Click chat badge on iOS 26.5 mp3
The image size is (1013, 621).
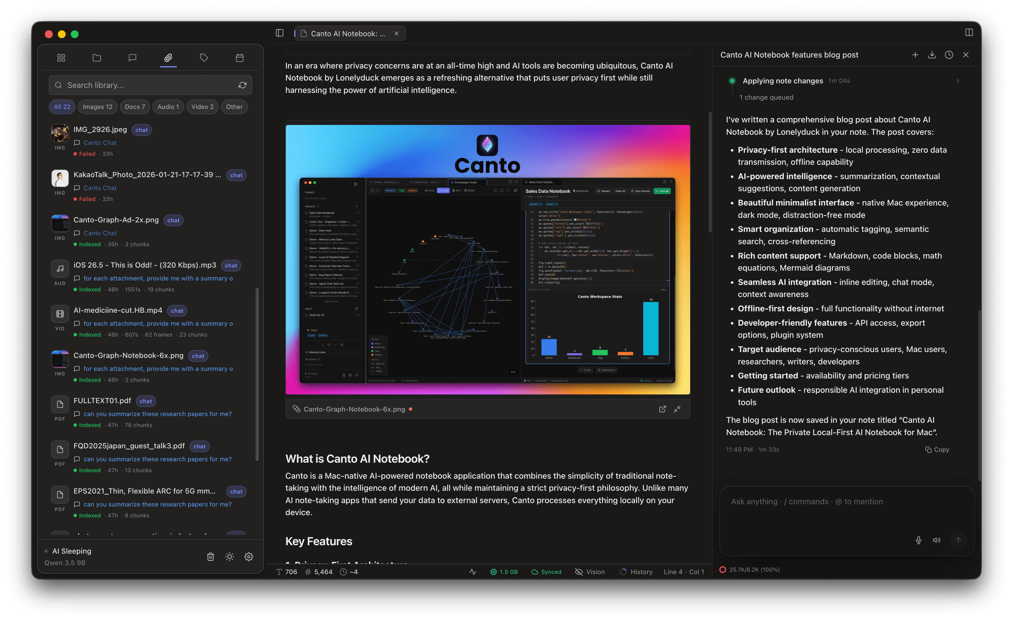231,266
